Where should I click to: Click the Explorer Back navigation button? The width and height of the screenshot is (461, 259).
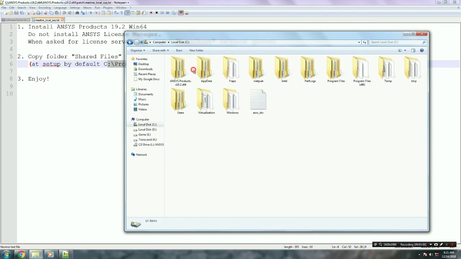(130, 42)
